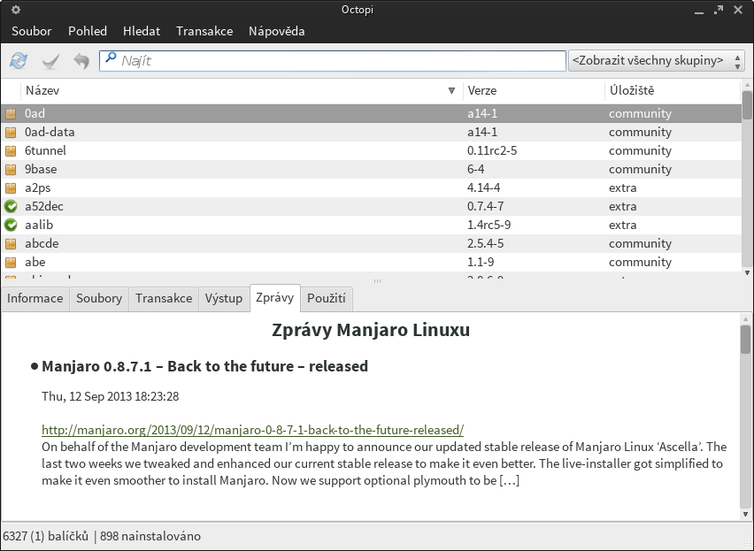Click the sync database refresh icon
The width and height of the screenshot is (754, 551).
pyautogui.click(x=19, y=60)
